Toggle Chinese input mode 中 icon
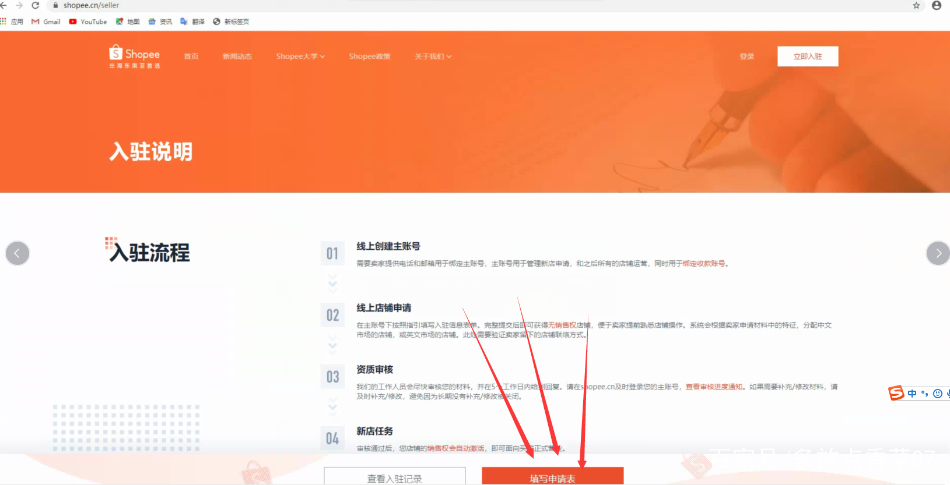This screenshot has height=485, width=950. click(x=912, y=394)
